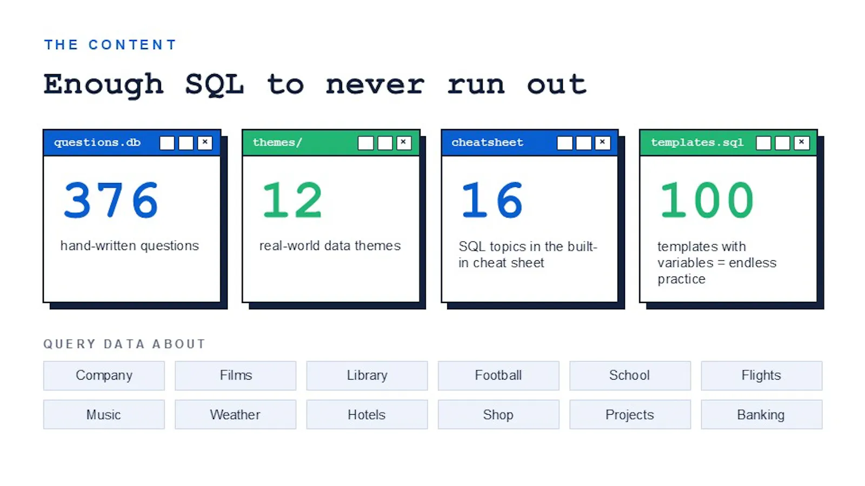The width and height of the screenshot is (865, 486).
Task: Select the Company data theme chip
Action: pos(104,375)
